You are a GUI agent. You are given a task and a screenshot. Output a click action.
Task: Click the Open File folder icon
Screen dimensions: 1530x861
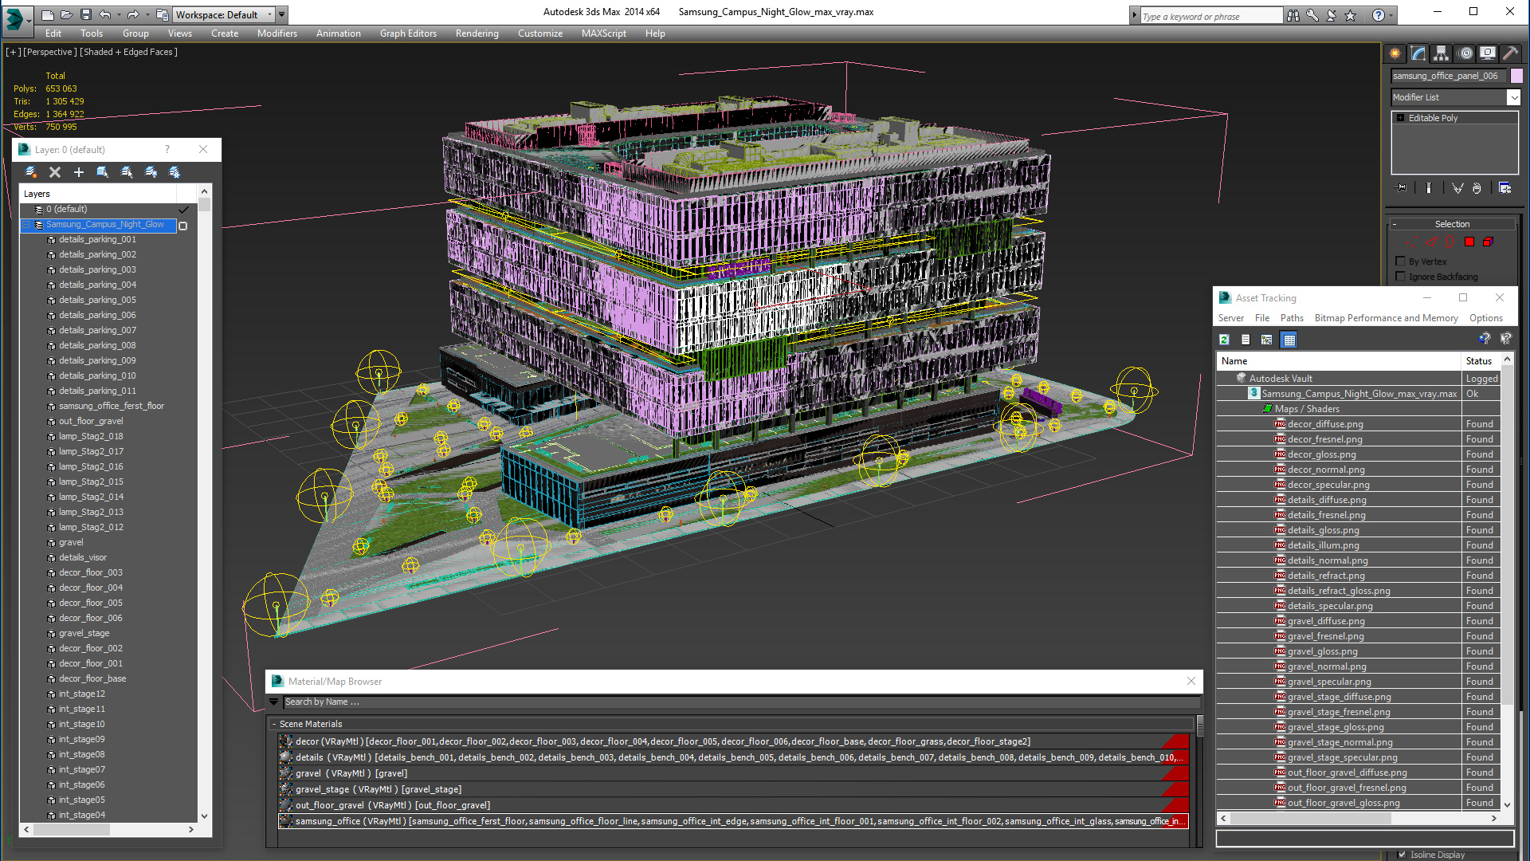click(67, 14)
